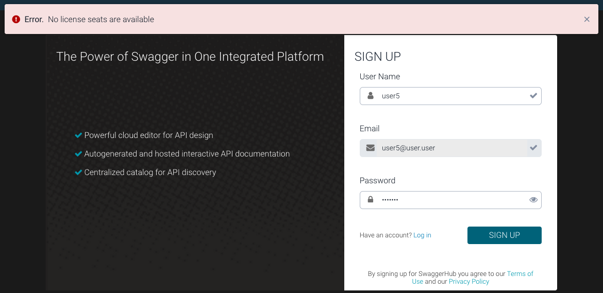Screen dimensions: 603x293
Task: Click checkmark beside Centralized catalog item
Action: (x=78, y=173)
